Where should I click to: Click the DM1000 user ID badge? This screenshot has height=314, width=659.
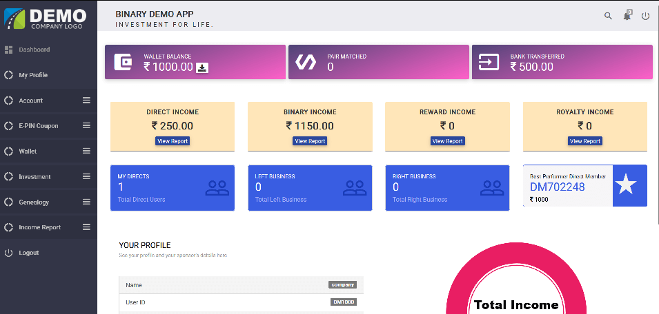(x=344, y=302)
